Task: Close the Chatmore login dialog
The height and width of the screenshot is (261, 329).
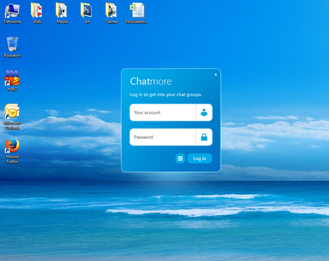Action: [x=216, y=74]
